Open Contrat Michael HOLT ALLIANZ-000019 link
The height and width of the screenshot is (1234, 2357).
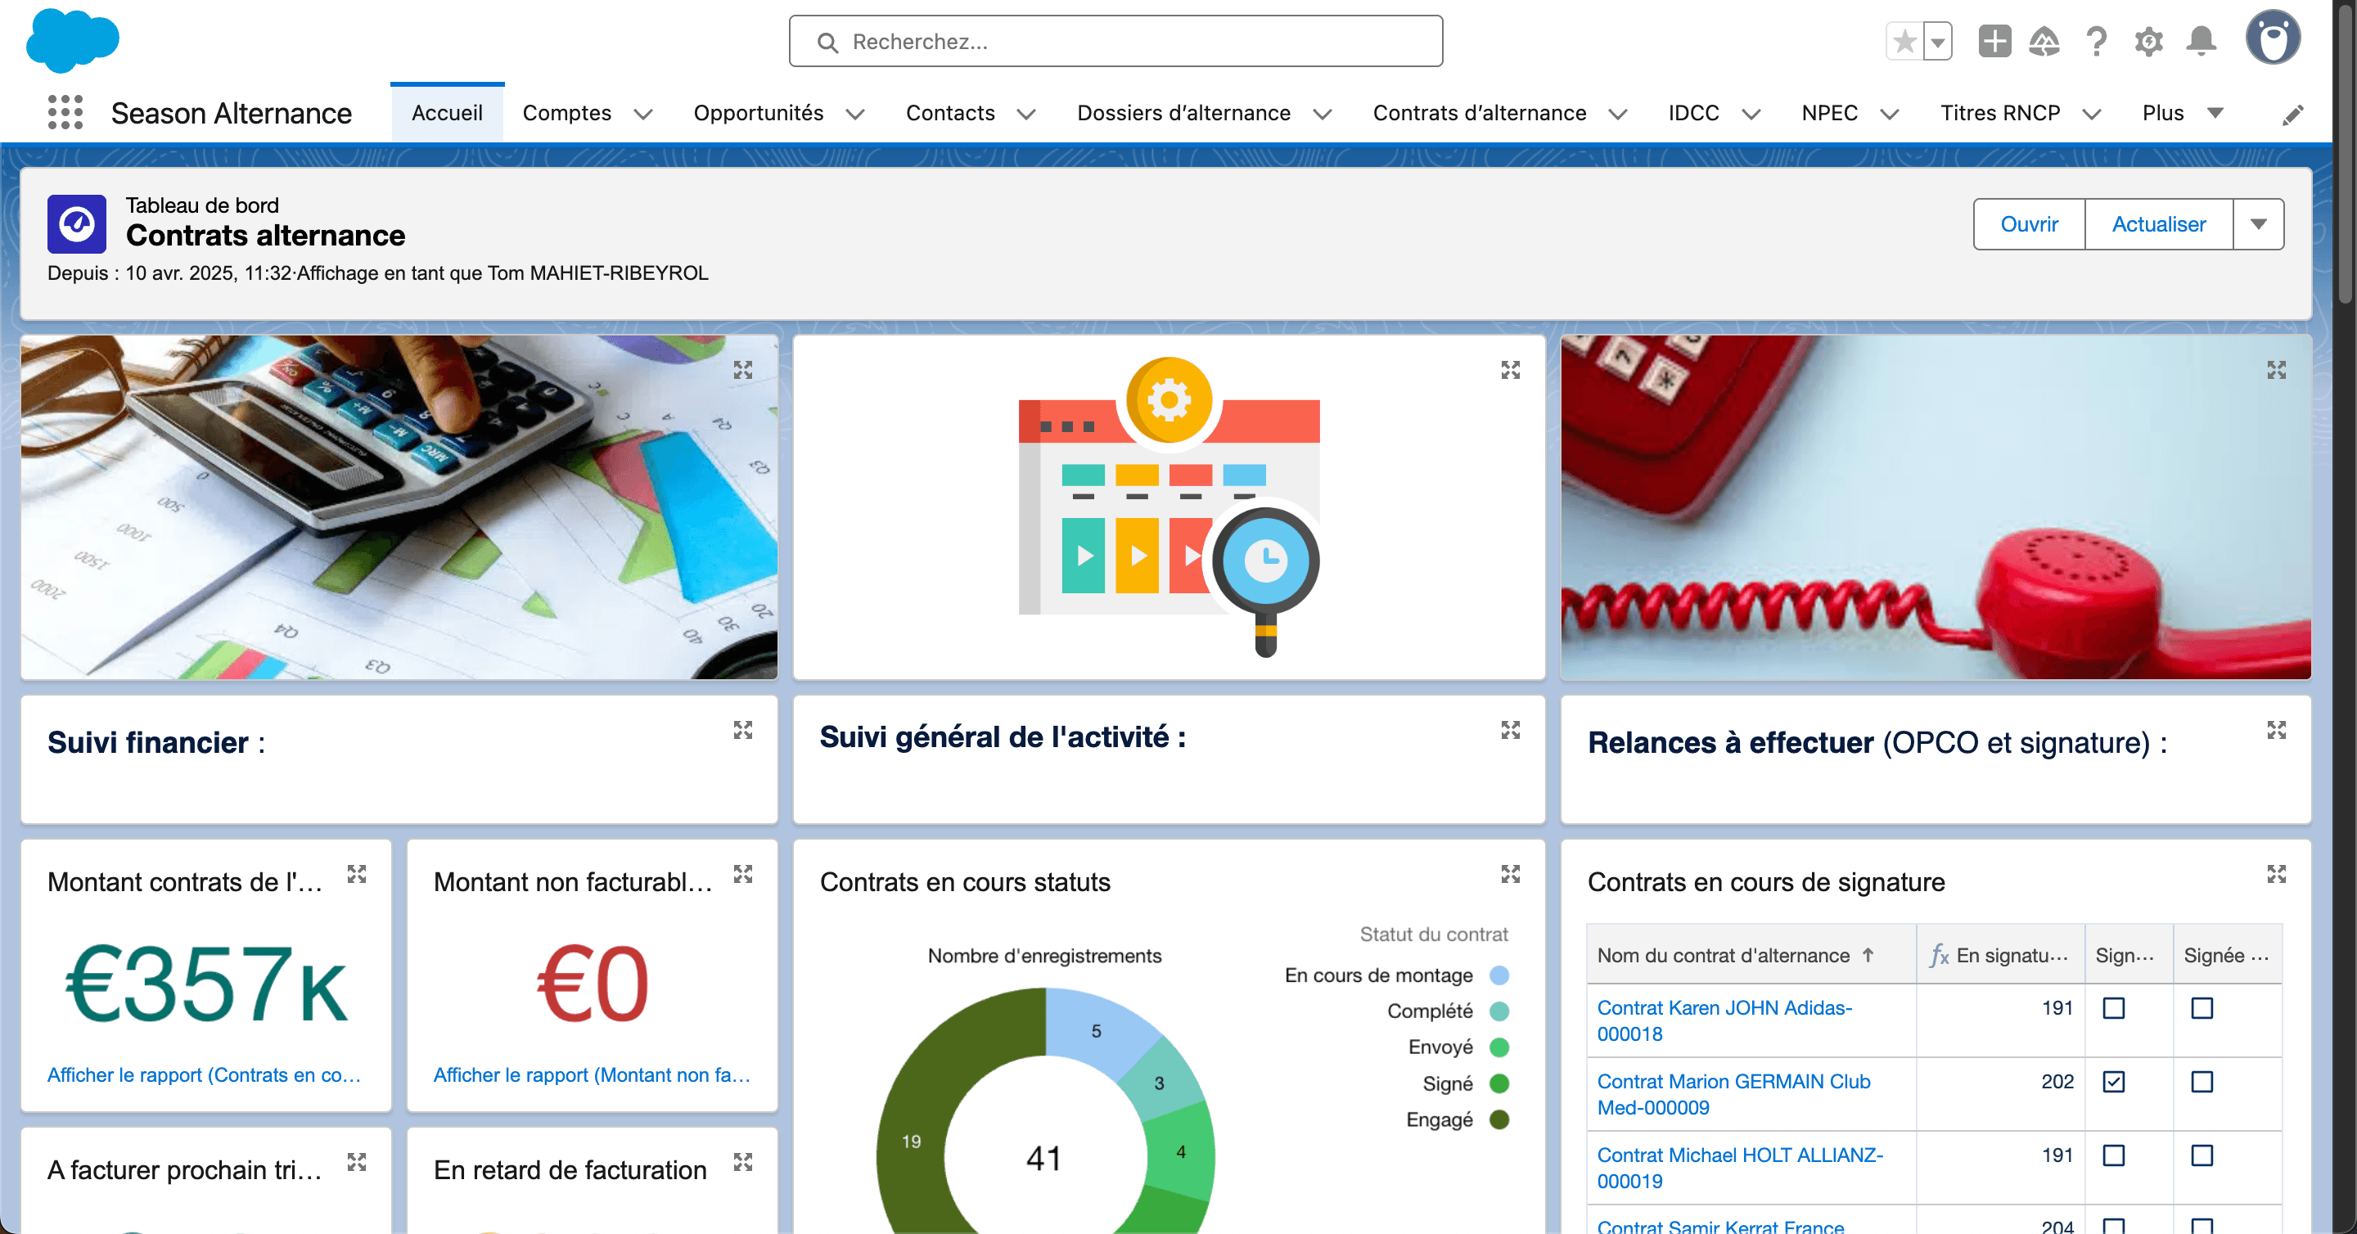[1739, 1169]
